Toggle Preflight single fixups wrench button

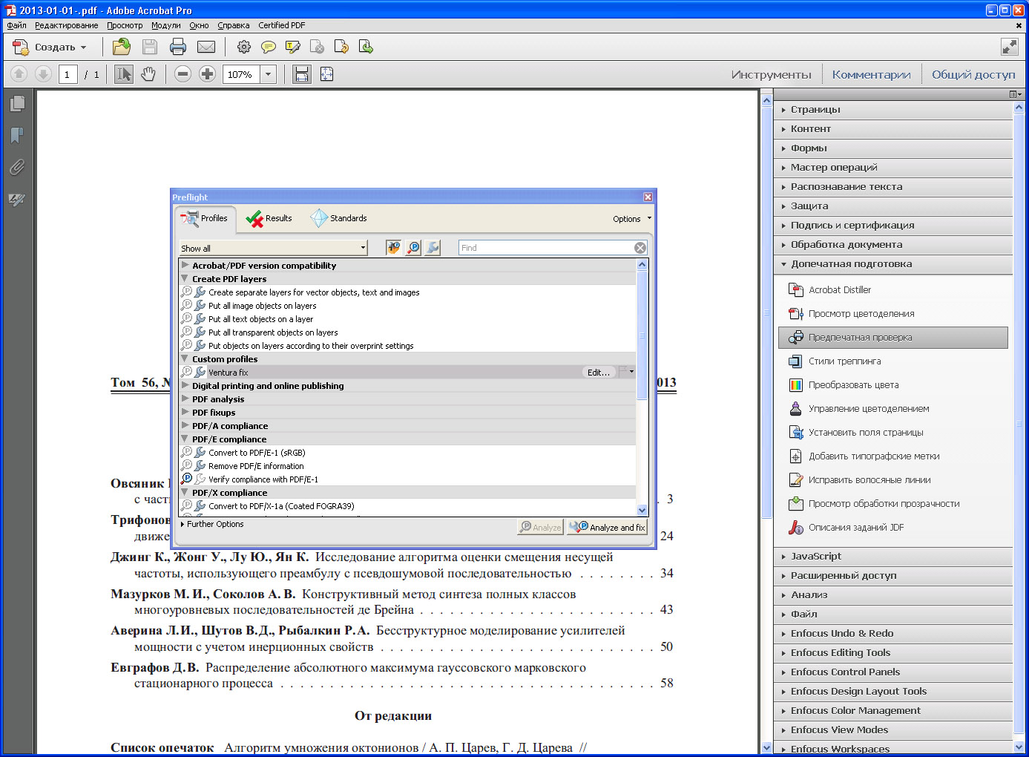(x=433, y=248)
